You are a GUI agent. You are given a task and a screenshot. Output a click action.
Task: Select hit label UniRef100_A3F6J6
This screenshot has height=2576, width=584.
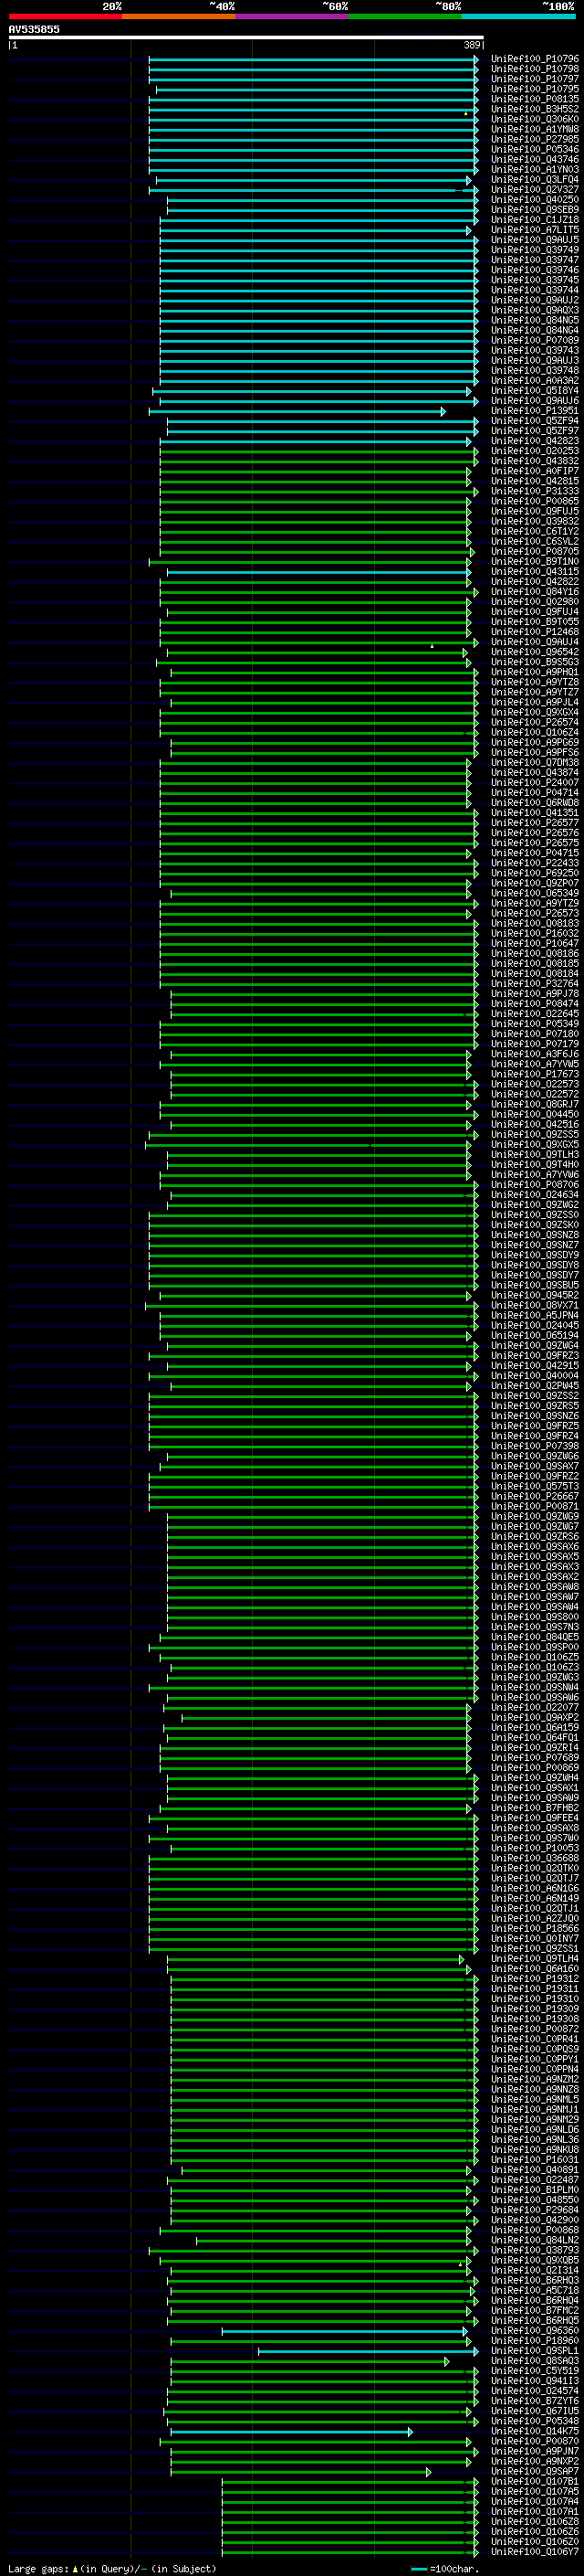[535, 1054]
